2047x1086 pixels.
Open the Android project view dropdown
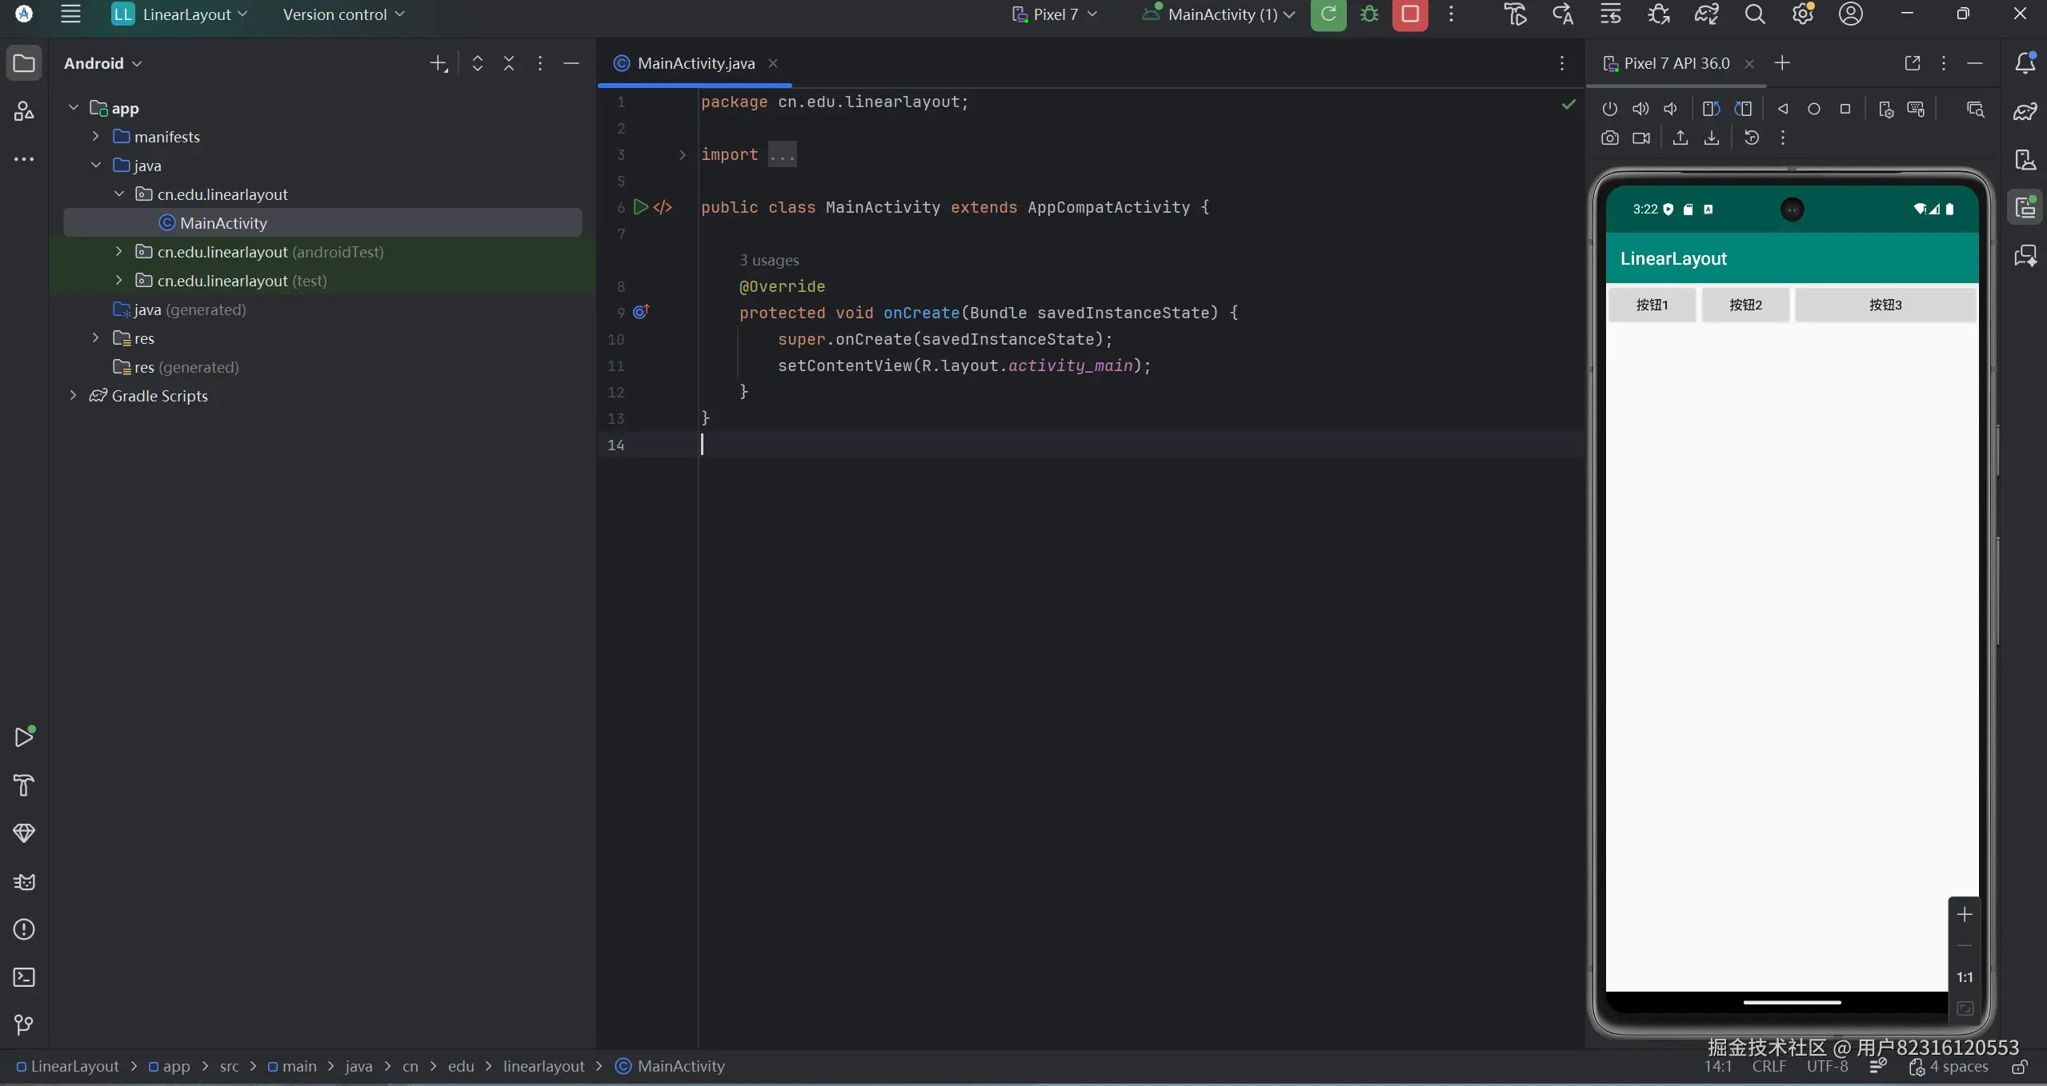[102, 63]
